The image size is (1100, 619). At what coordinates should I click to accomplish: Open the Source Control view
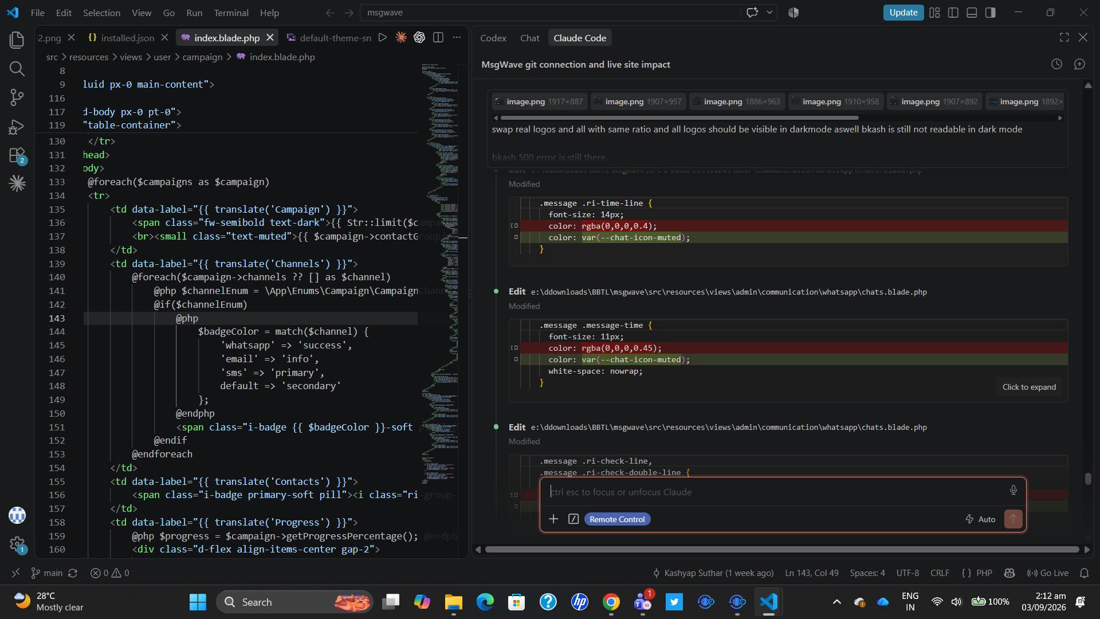(x=17, y=97)
